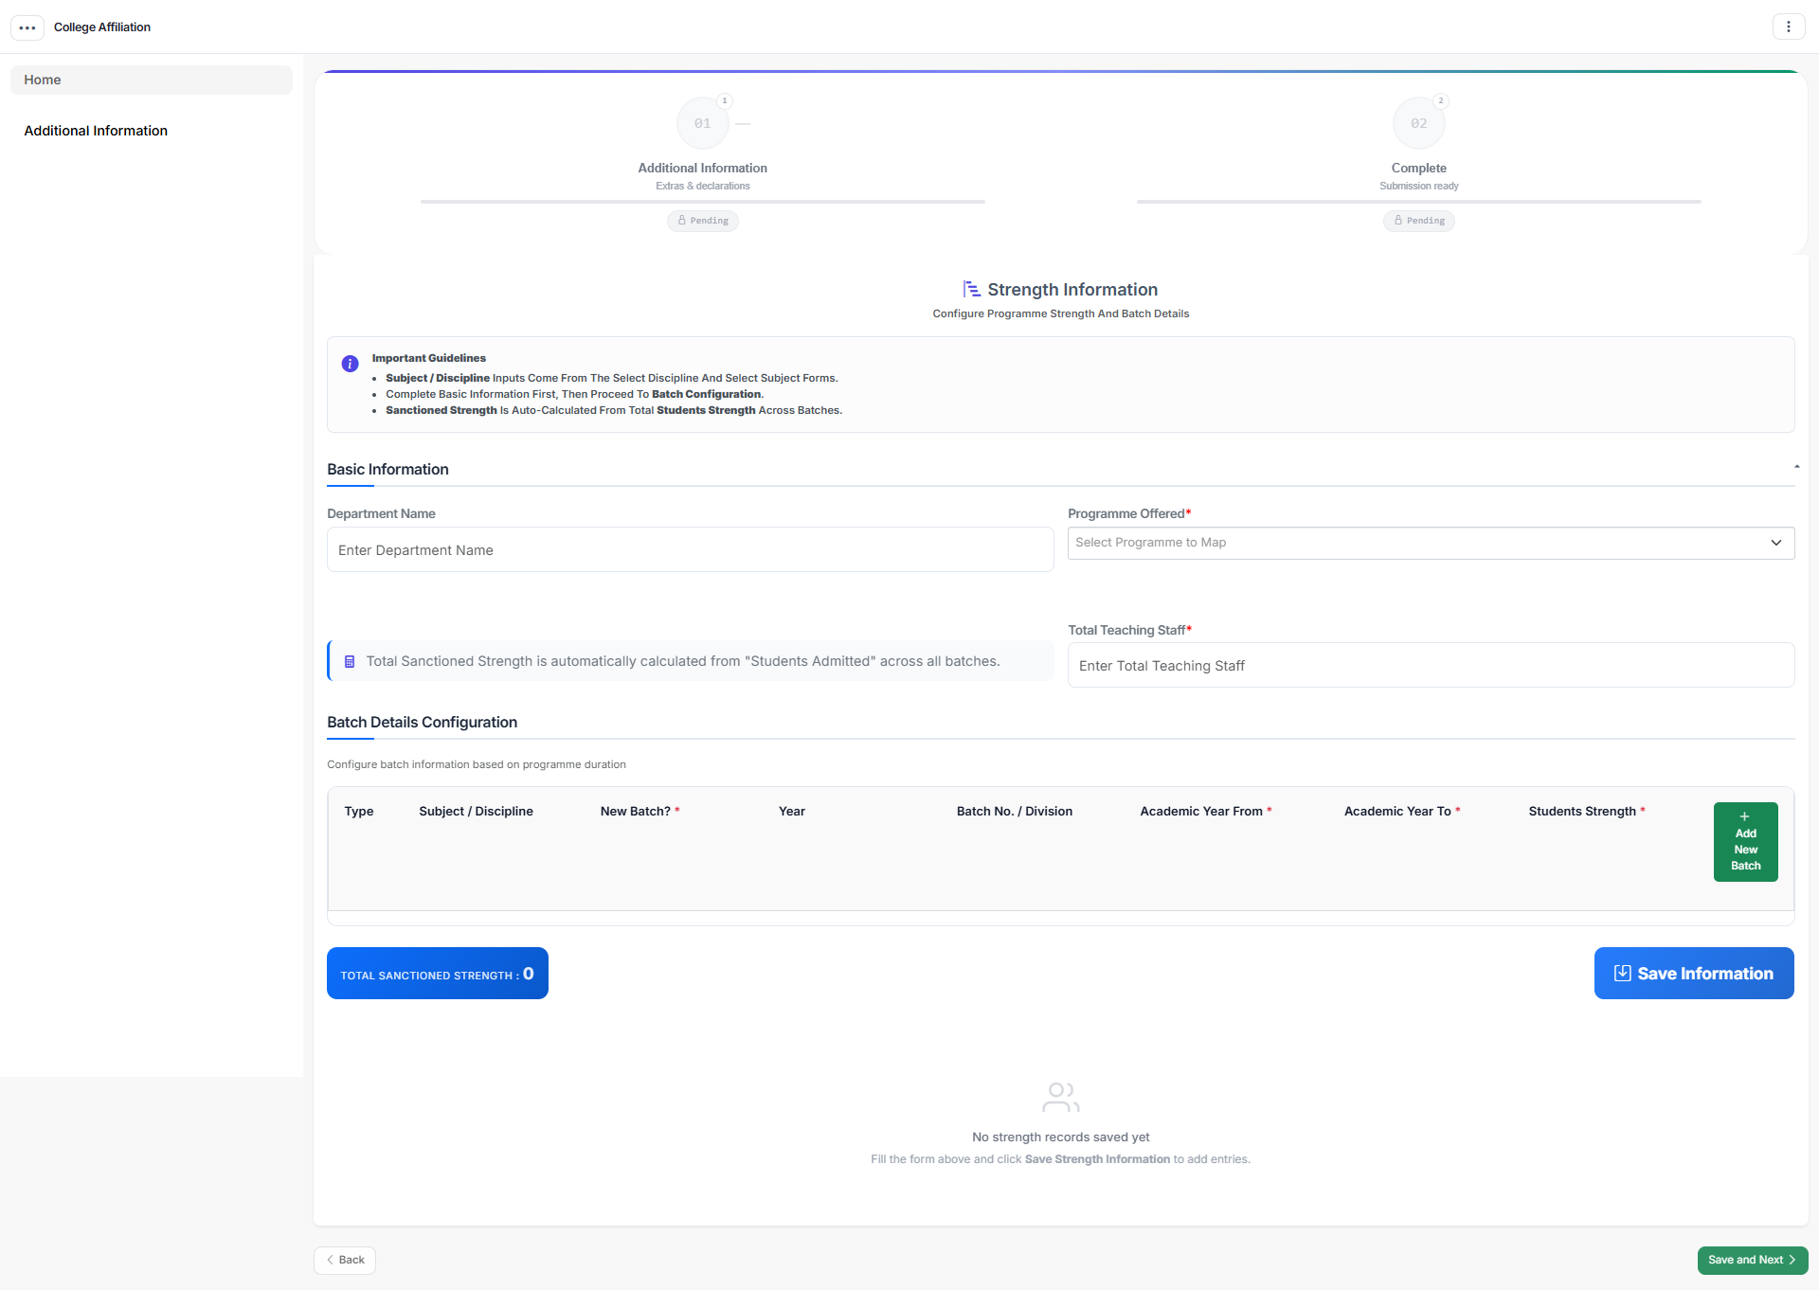The width and height of the screenshot is (1819, 1290).
Task: Click the Batch No. / Division column header
Action: (1014, 811)
